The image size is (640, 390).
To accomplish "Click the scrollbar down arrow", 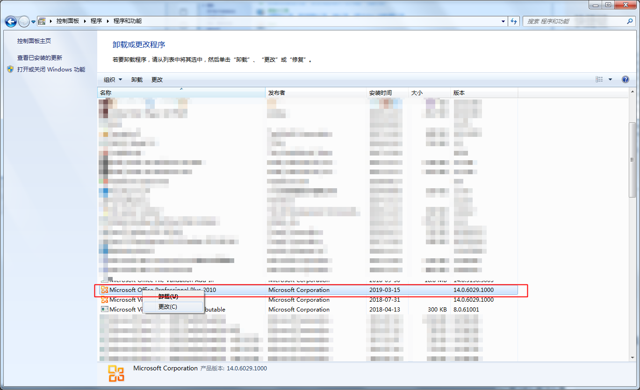I will [632, 357].
